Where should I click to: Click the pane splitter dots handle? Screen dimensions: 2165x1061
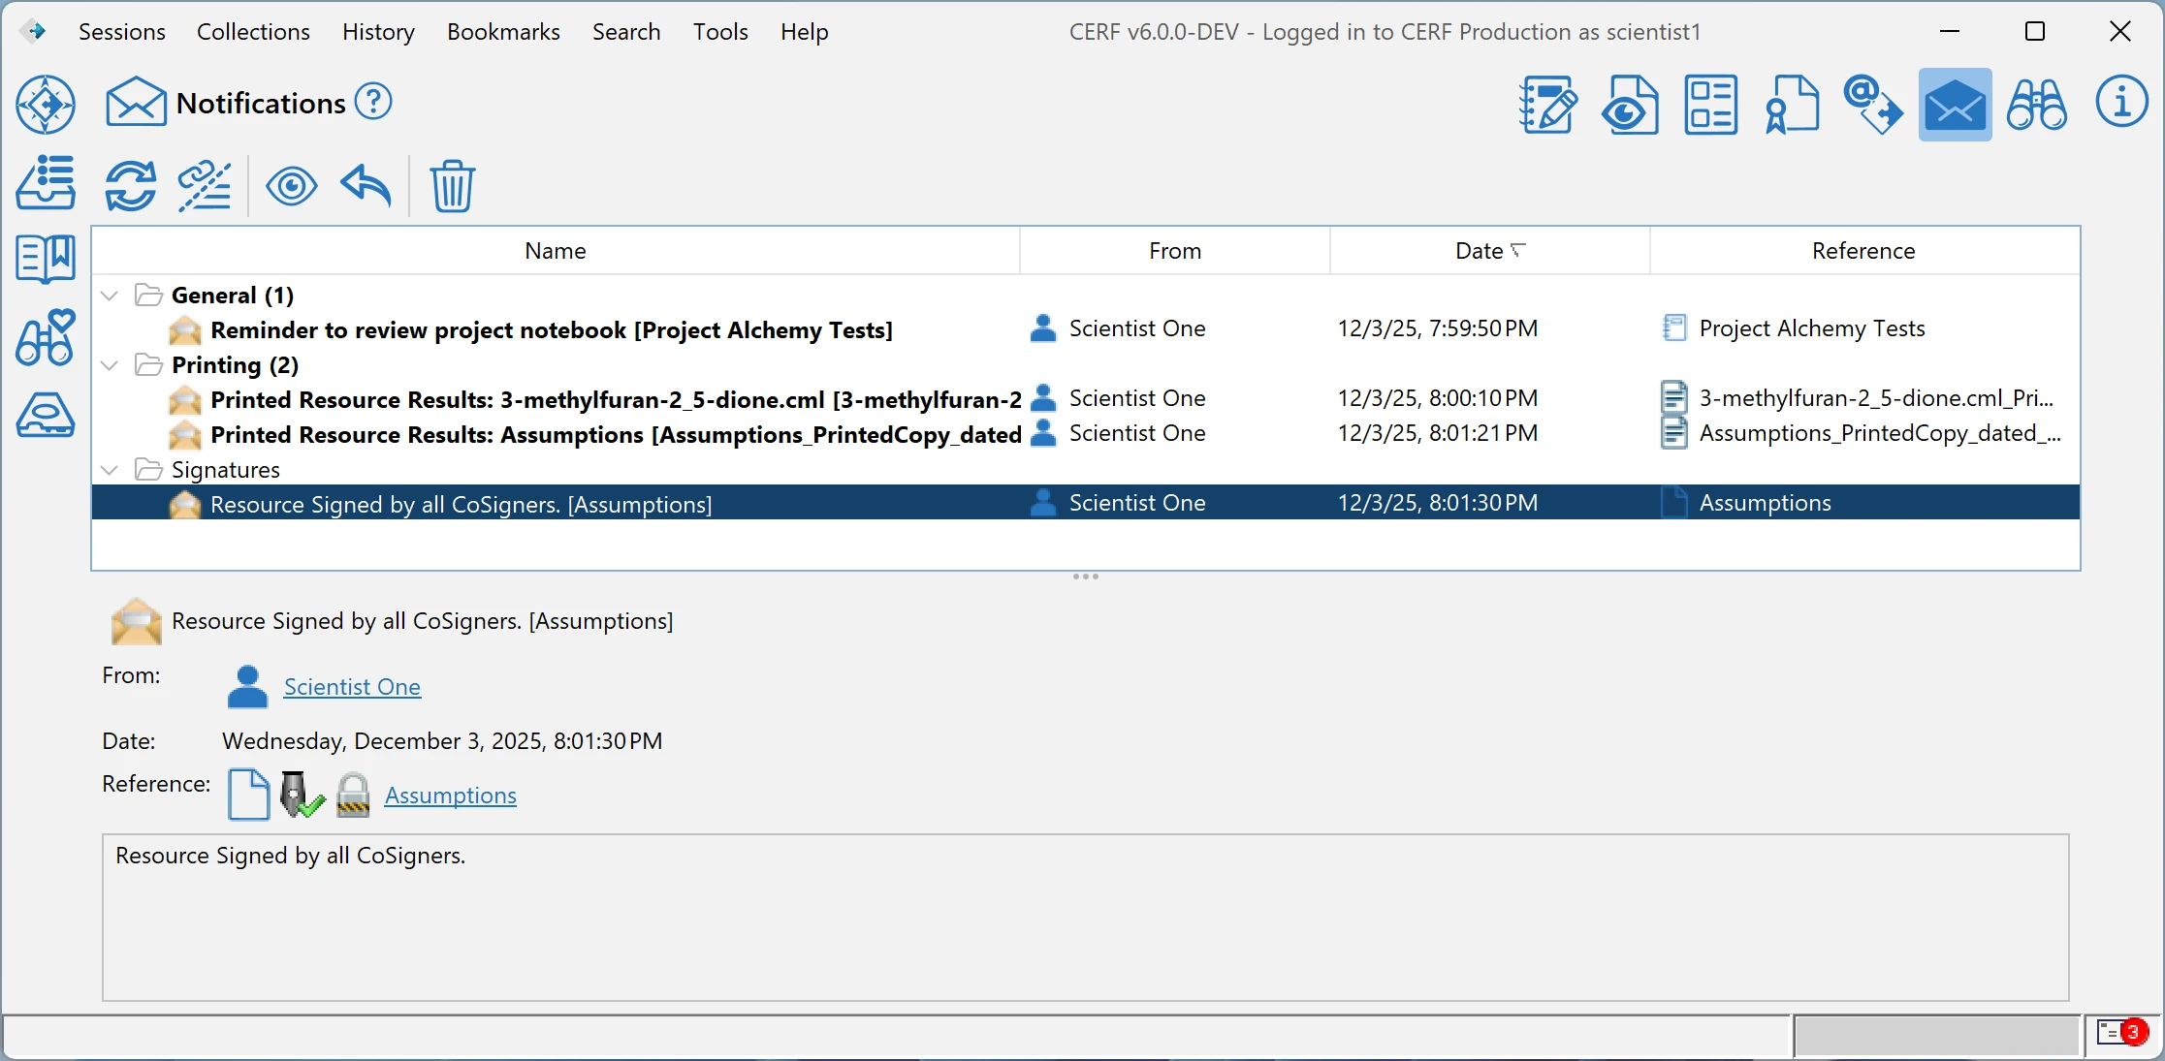pyautogui.click(x=1085, y=577)
